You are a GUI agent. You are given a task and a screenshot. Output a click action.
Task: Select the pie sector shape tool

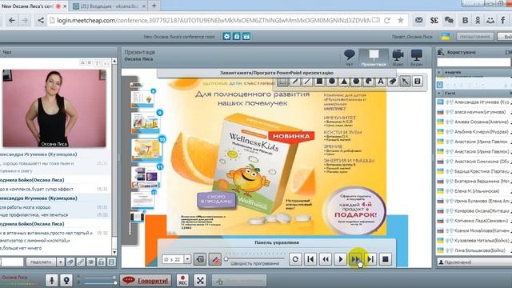[x=368, y=82]
